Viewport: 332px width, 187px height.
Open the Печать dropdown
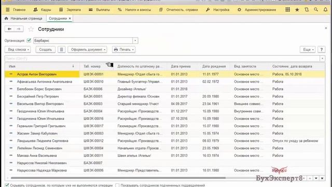(x=123, y=50)
